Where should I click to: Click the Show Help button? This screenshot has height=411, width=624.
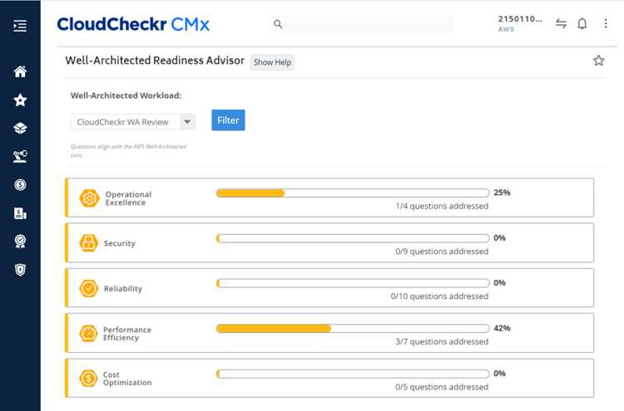[x=272, y=62]
